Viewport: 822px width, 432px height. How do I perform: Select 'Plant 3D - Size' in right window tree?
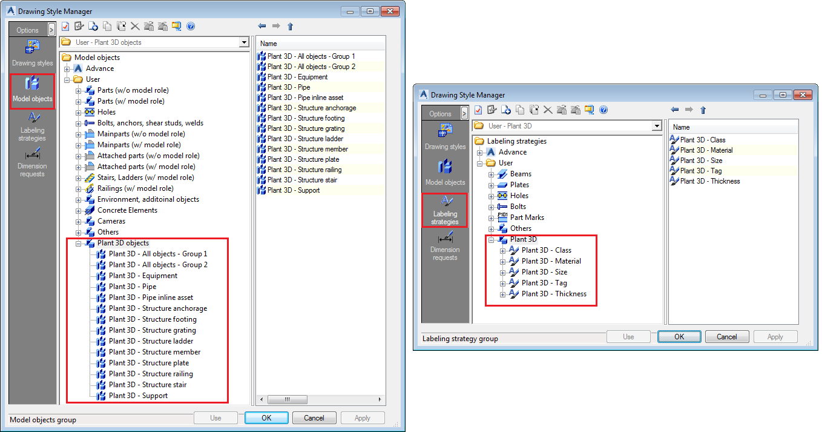point(544,272)
